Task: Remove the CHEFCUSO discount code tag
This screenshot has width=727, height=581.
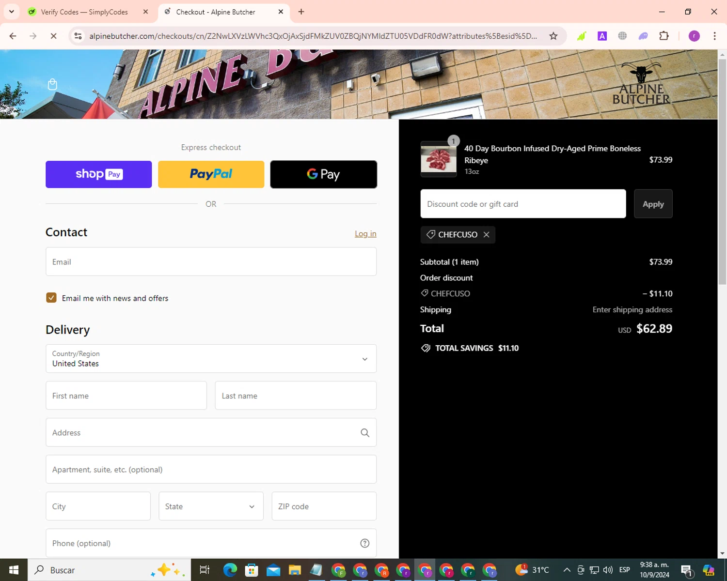Action: coord(486,234)
